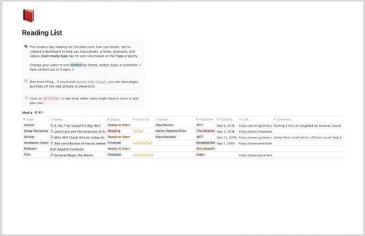Viewport: 365px width, 236px height.
Task: Open the All view dropdown beside Media
Action: [x=40, y=112]
